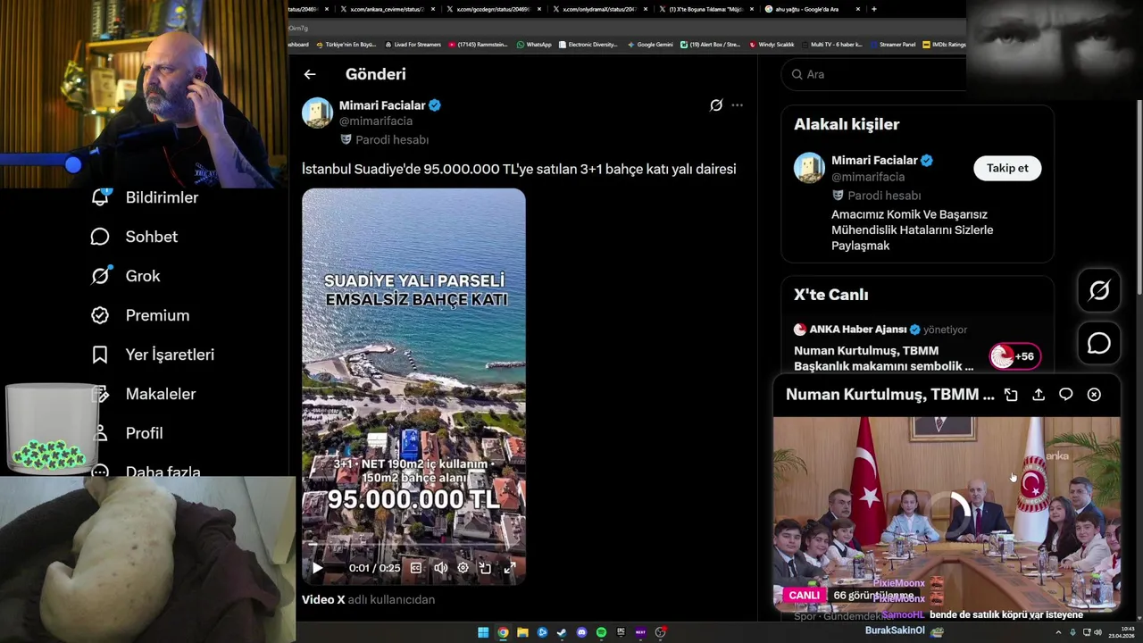Open Discord from the taskbar
Viewport: 1143px width, 643px height.
[x=581, y=632]
